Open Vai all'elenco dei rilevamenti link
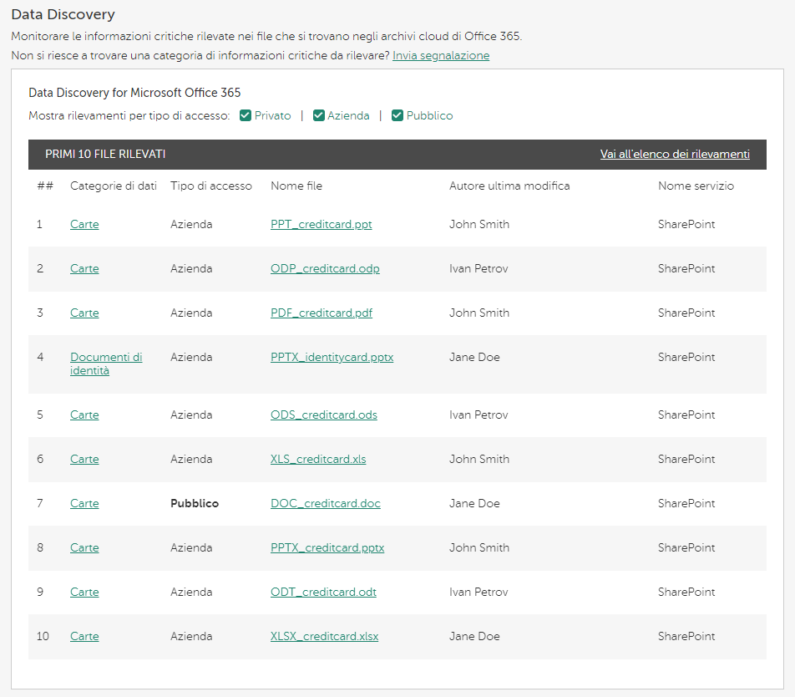The image size is (795, 697). tap(675, 155)
